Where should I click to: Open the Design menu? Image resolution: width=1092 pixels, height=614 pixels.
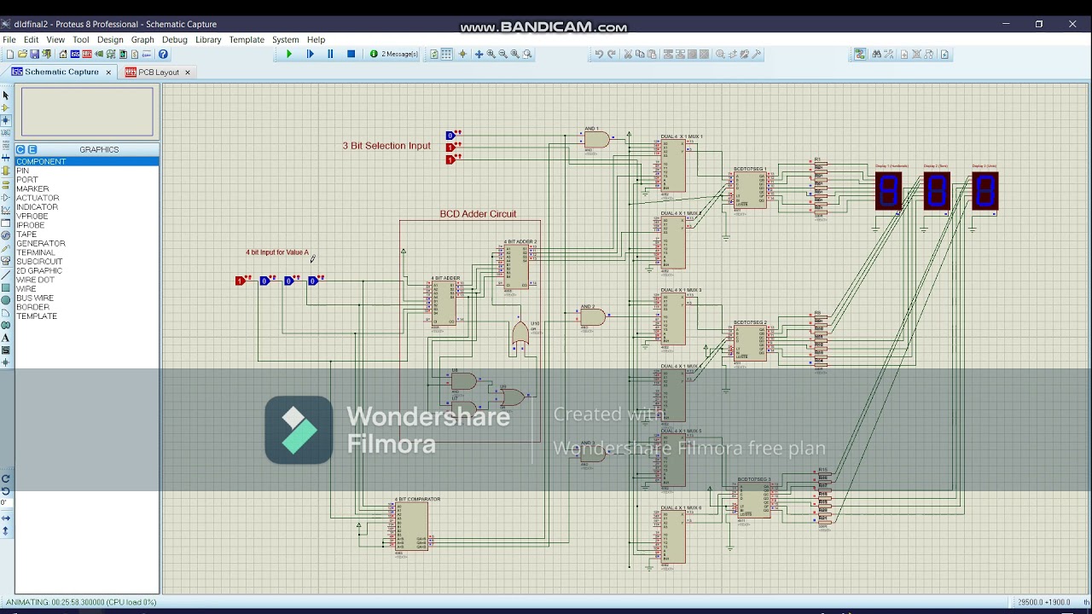[x=110, y=39]
